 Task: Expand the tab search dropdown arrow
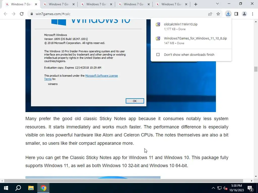tap(217, 4)
